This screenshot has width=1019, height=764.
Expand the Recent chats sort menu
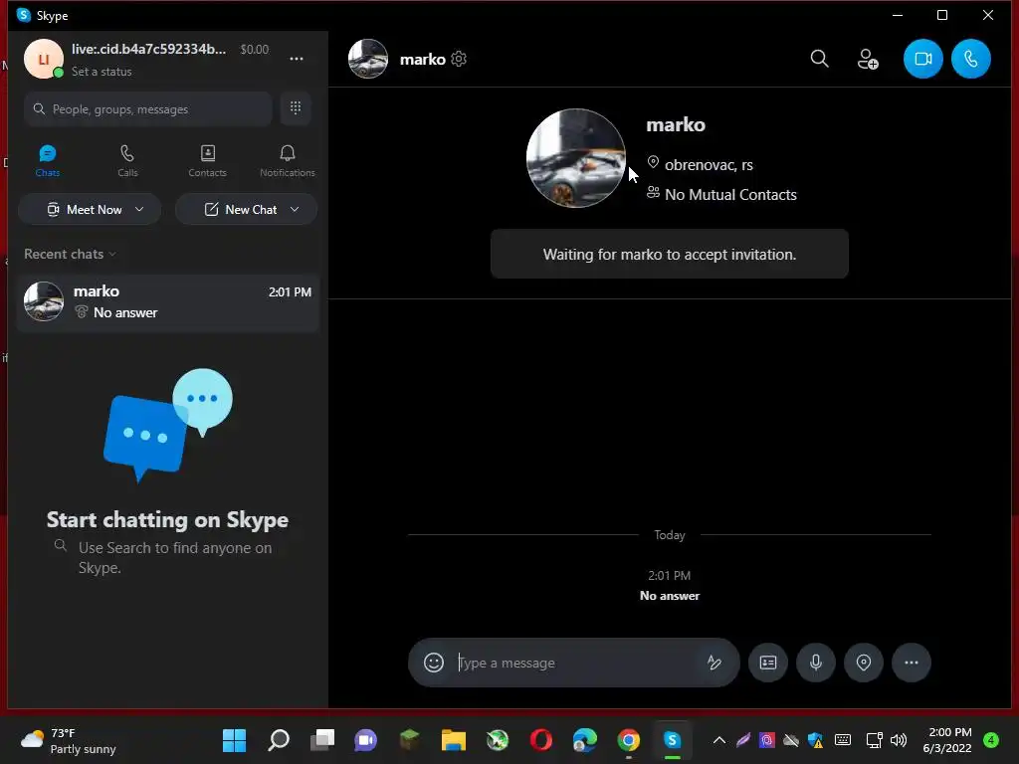(x=71, y=254)
